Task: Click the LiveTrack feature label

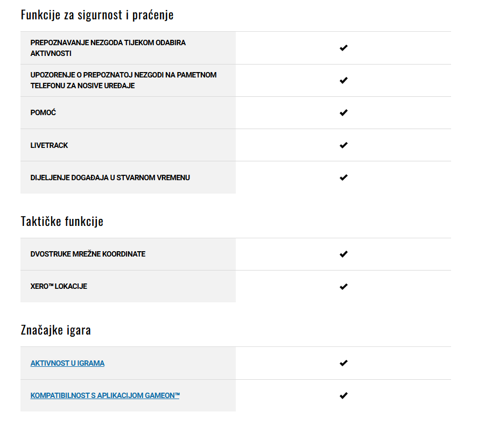Action: click(x=49, y=145)
